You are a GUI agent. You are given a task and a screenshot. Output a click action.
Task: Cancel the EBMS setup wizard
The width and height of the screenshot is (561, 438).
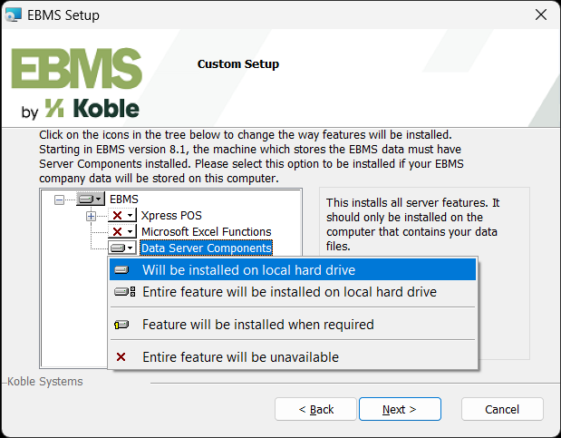coord(501,409)
